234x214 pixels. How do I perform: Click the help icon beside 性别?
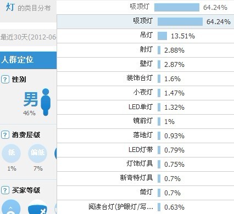5,80
